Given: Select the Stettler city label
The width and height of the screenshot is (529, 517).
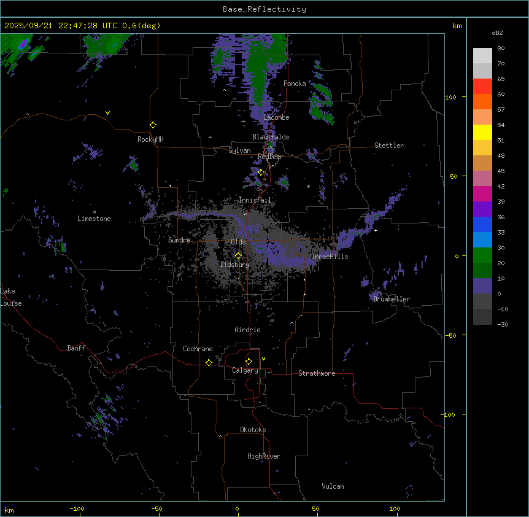Looking at the screenshot, I should pyautogui.click(x=389, y=146).
